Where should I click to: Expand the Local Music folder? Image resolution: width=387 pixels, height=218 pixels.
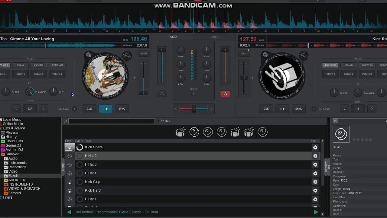click(x=1, y=120)
